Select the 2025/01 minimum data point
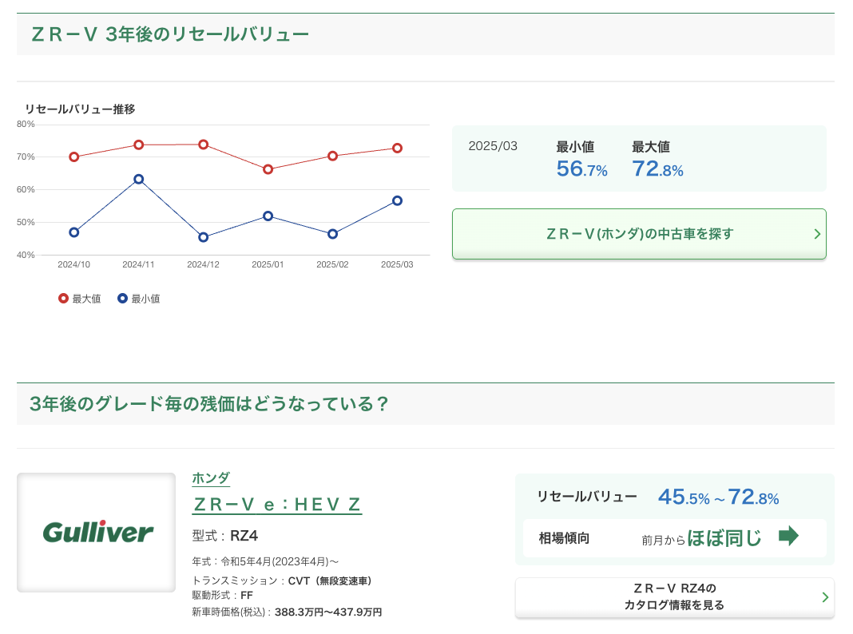The height and width of the screenshot is (634, 853). (268, 216)
